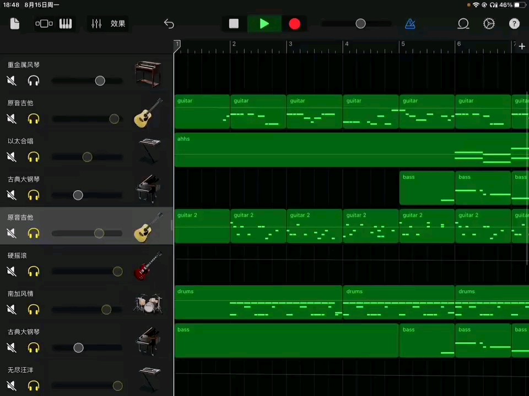Solo the first 原音吉他 track
This screenshot has width=529, height=396.
[x=34, y=119]
